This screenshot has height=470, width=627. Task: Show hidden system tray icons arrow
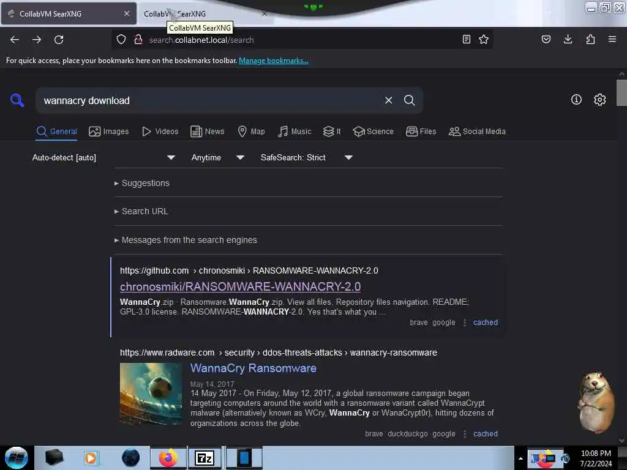520,458
